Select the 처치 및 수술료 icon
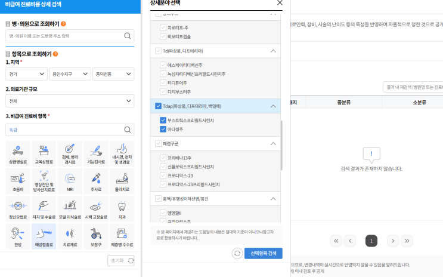 [44, 208]
